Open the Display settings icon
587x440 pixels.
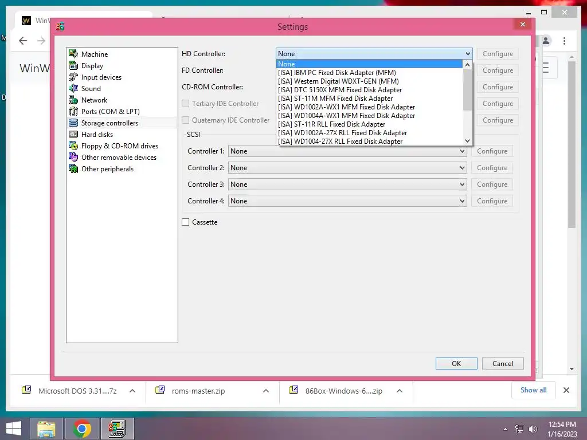(73, 65)
